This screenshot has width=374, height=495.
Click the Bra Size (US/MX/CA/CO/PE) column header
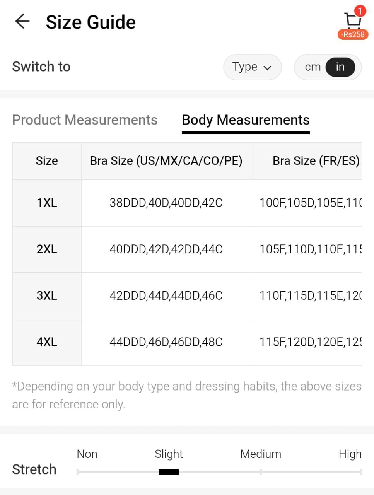[x=166, y=160]
